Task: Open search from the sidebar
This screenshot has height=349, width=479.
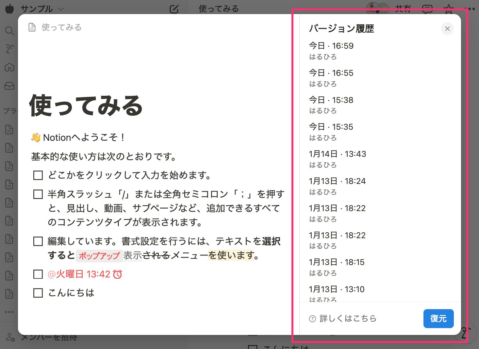Action: tap(9, 30)
